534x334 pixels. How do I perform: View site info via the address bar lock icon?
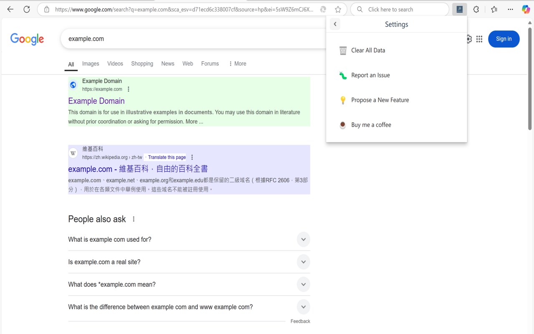tap(47, 9)
